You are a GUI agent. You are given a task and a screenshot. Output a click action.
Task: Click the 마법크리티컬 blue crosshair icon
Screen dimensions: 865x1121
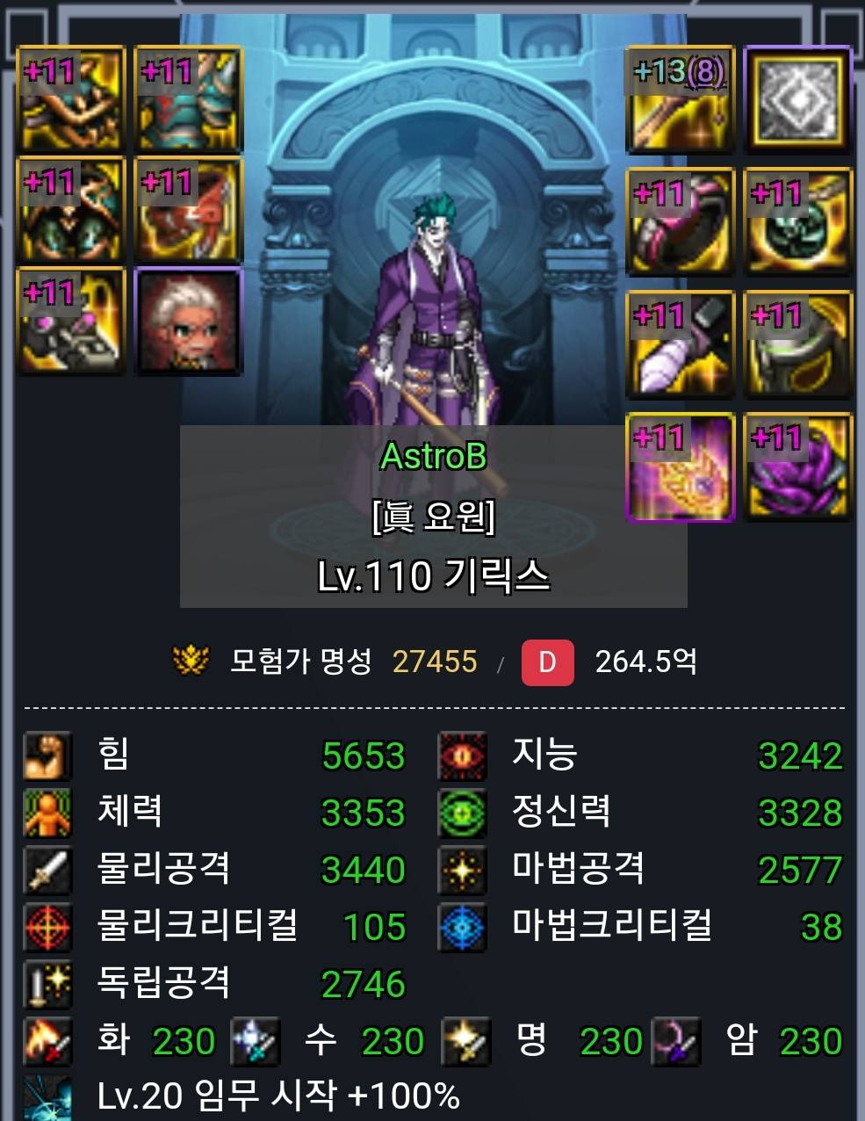coord(462,927)
